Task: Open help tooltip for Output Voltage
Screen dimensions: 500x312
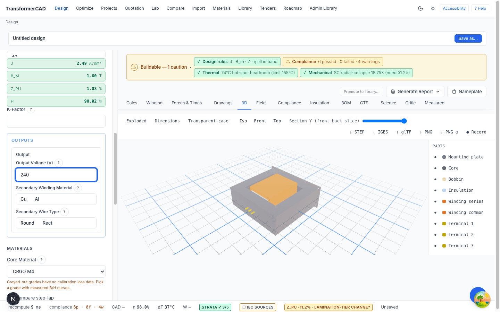Action: (x=59, y=163)
